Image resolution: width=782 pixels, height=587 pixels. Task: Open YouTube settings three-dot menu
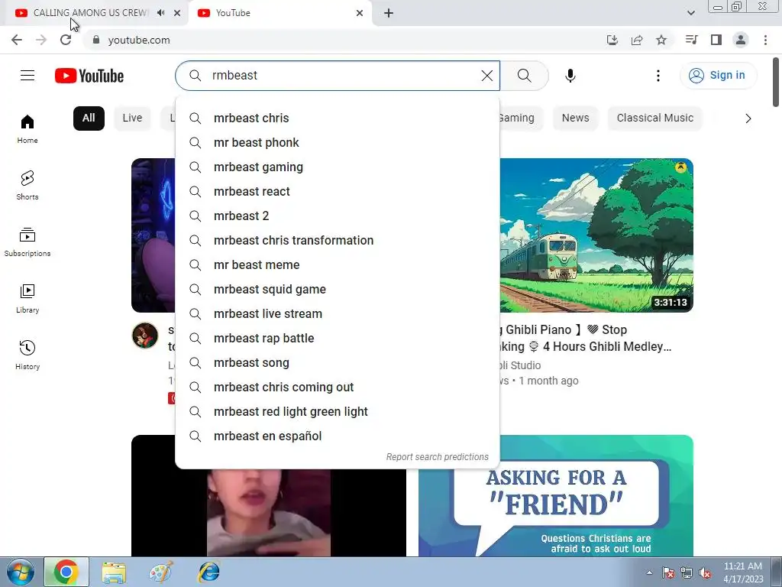pyautogui.click(x=658, y=76)
